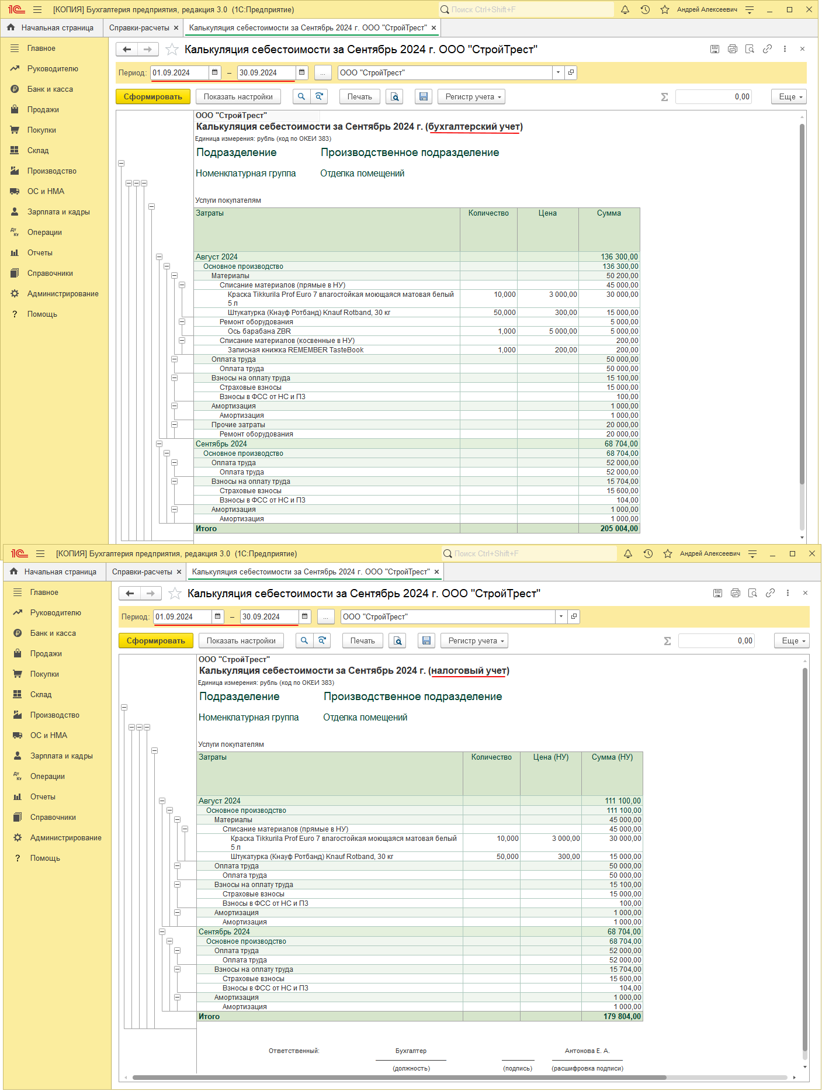Click magnifier find icon in бухгалтерский учет toolbar
Viewport: 822px width, 1091px height.
pos(301,96)
